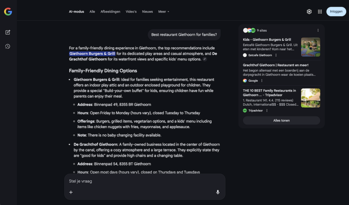Open Kids - Giethoorn Burgers & Grill result
Viewport: 349px width, 205px height.
267,40
